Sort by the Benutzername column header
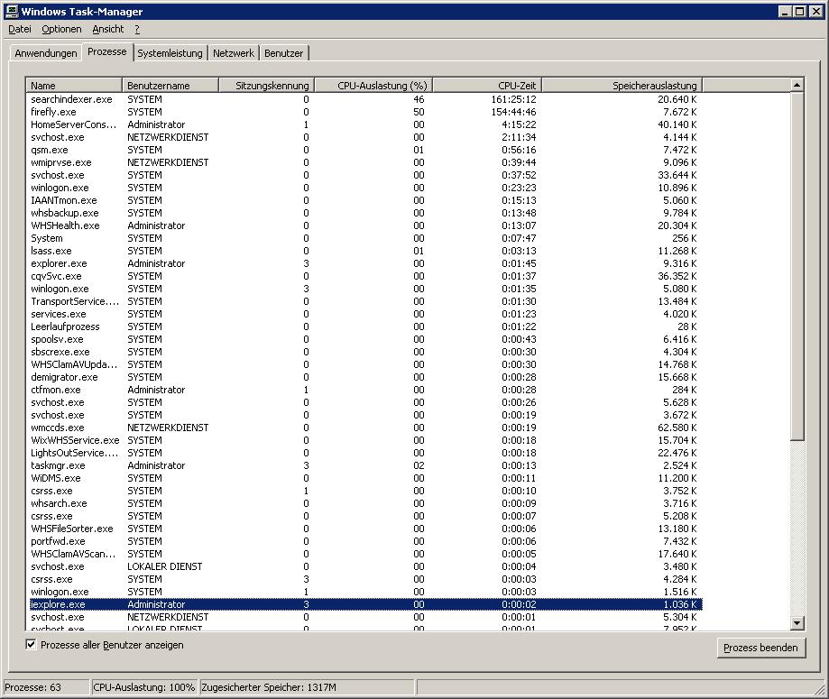 [x=170, y=85]
